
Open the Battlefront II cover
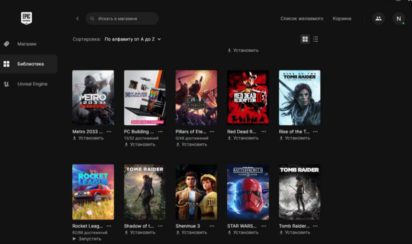click(x=248, y=192)
